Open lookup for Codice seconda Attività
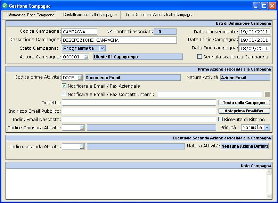Viewport: 278px width, 203px height. pyautogui.click(x=82, y=146)
